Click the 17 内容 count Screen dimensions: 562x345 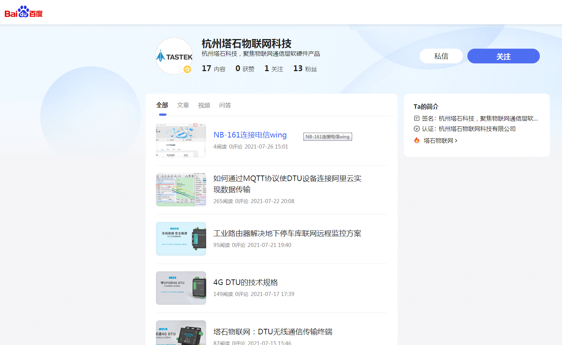[214, 69]
